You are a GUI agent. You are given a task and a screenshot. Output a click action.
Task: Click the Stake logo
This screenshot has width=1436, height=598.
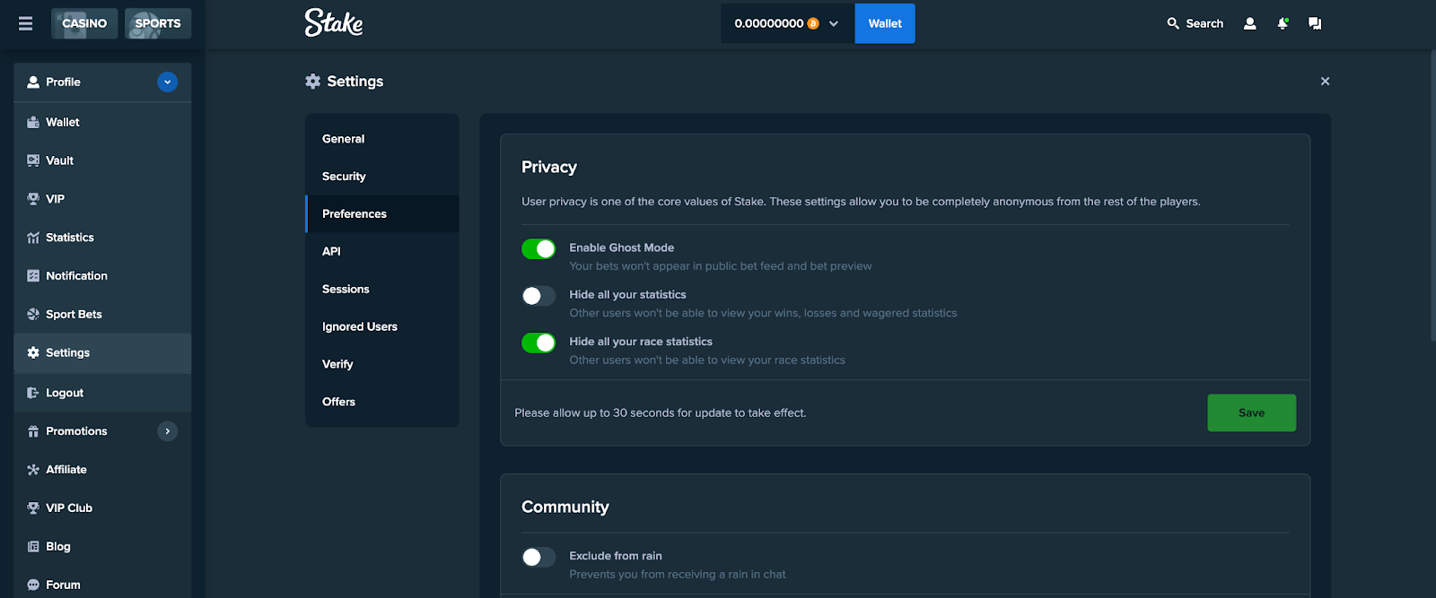(x=334, y=22)
